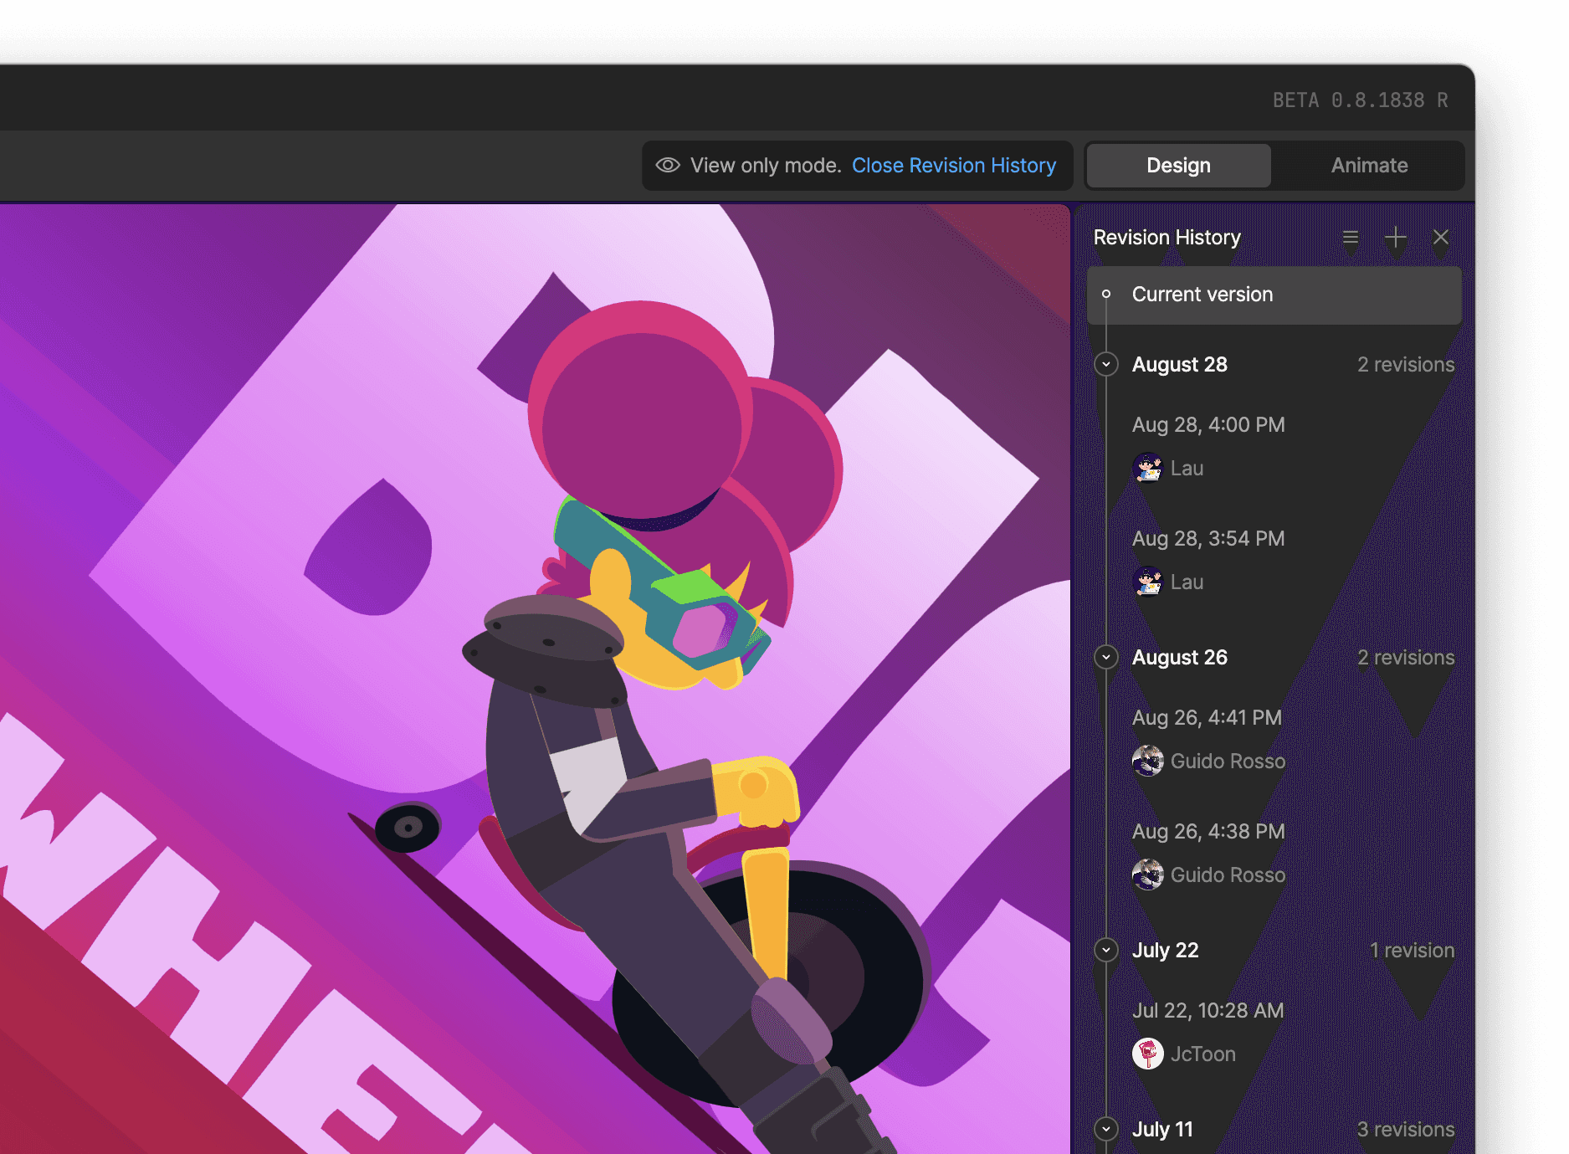Add a new revision with plus icon
The height and width of the screenshot is (1154, 1569).
coord(1395,238)
